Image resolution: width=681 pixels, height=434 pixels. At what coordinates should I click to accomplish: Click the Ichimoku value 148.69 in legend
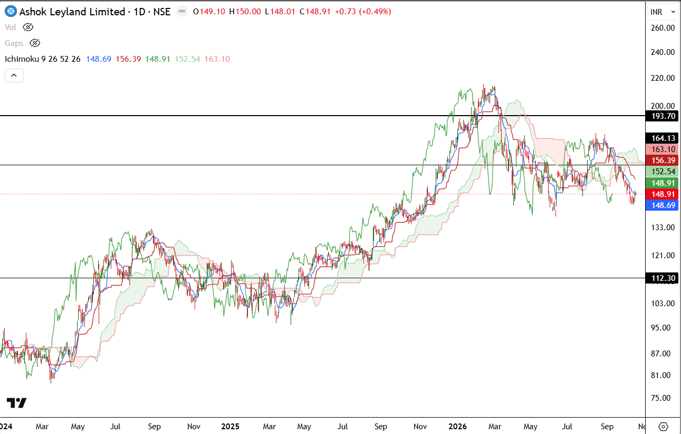click(x=99, y=59)
